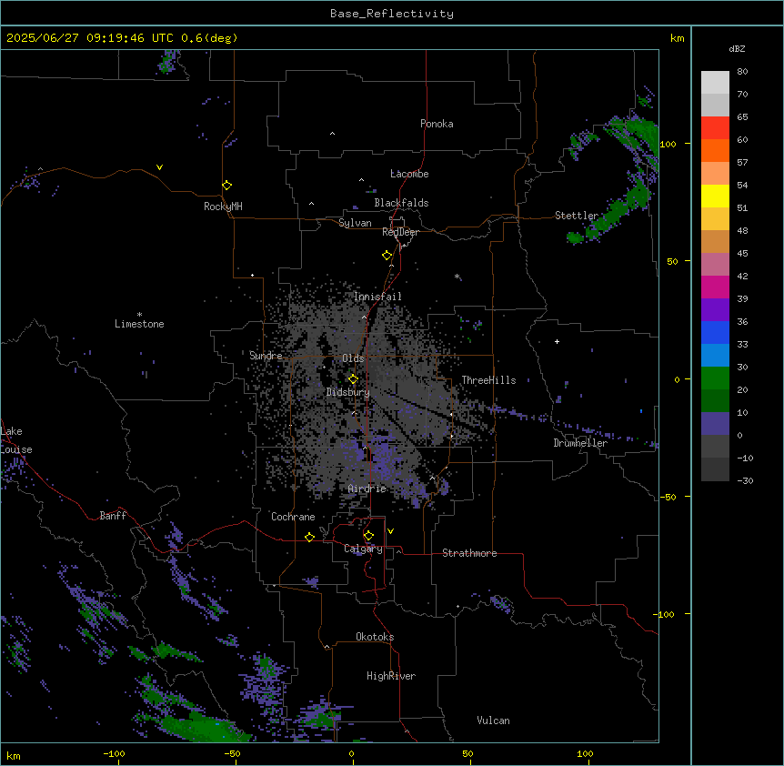The width and height of the screenshot is (784, 766).
Task: Click the yellow V marker northeast of Calgary
Action: click(x=390, y=531)
